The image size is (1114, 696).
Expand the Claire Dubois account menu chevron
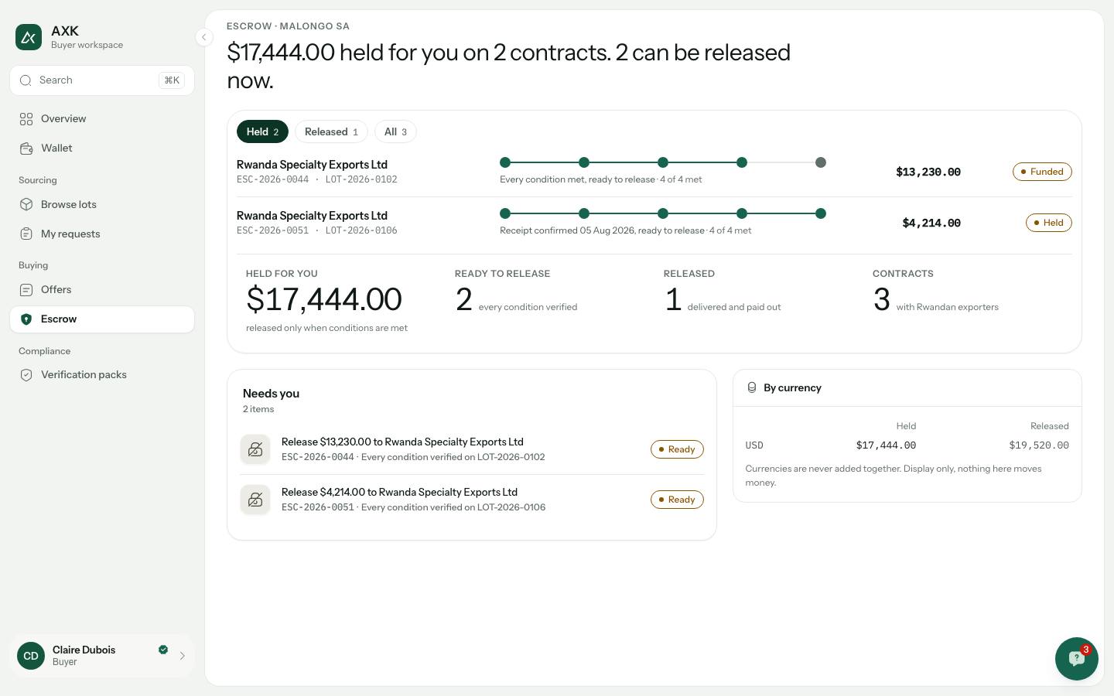183,656
